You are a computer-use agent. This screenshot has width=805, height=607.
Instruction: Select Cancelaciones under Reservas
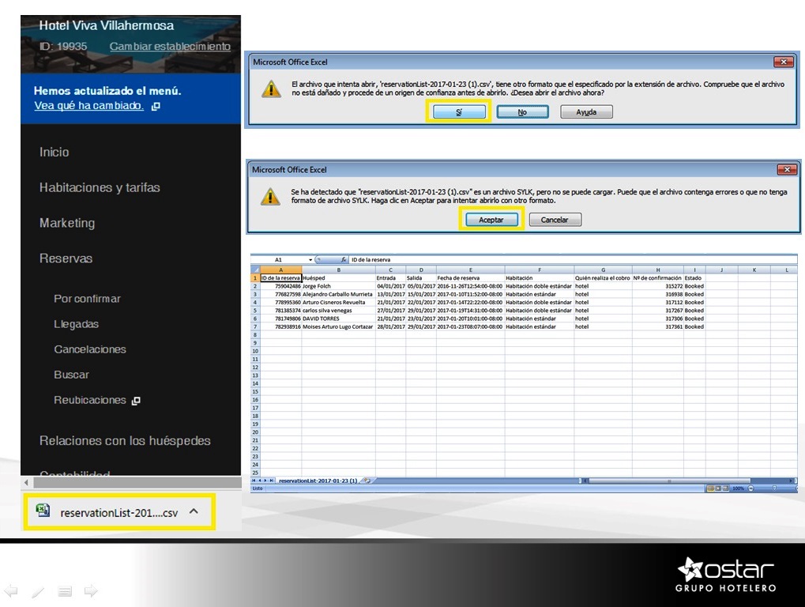pyautogui.click(x=90, y=349)
